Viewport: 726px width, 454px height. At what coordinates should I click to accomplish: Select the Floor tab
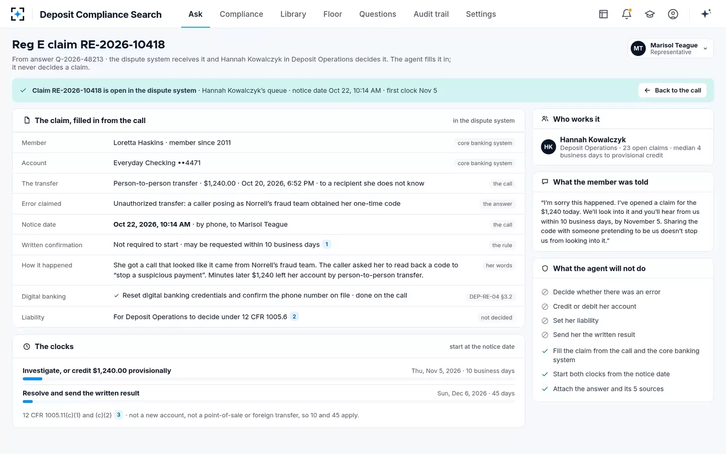tap(333, 14)
